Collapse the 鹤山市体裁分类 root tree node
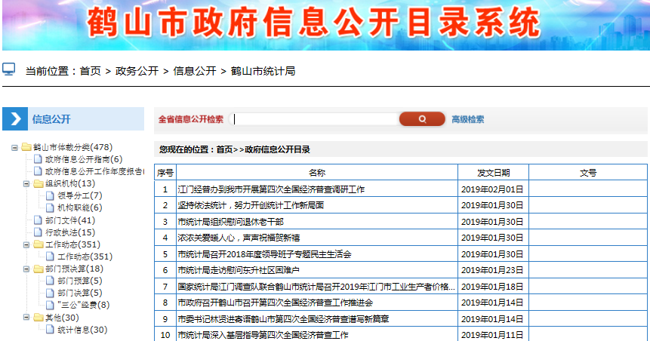 point(14,147)
